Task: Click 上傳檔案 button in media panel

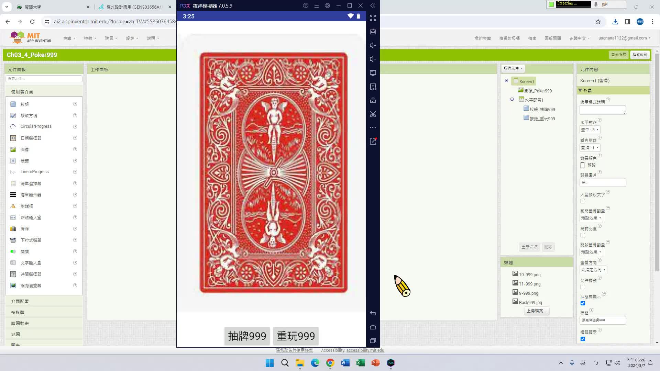Action: pyautogui.click(x=537, y=311)
